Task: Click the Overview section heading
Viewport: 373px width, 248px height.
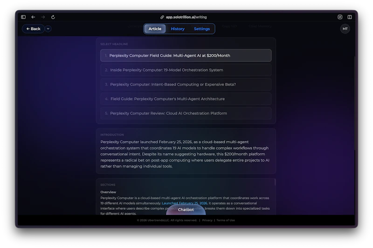Action: coord(108,192)
